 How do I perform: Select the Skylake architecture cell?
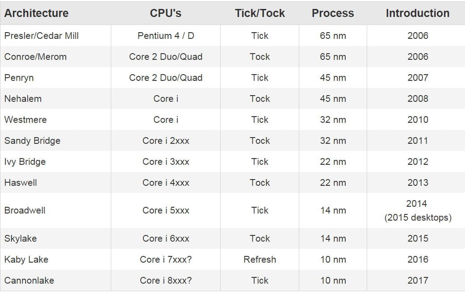tap(21, 239)
